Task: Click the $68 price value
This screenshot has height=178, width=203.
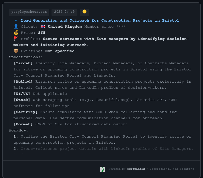Action: pyautogui.click(x=42, y=33)
